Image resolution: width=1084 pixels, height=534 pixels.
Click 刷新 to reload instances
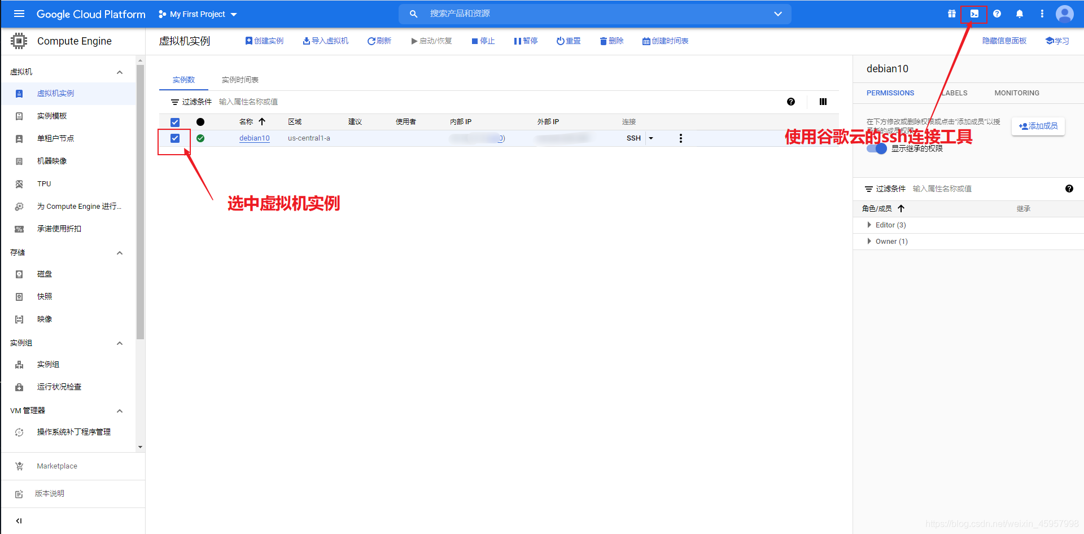pyautogui.click(x=379, y=41)
